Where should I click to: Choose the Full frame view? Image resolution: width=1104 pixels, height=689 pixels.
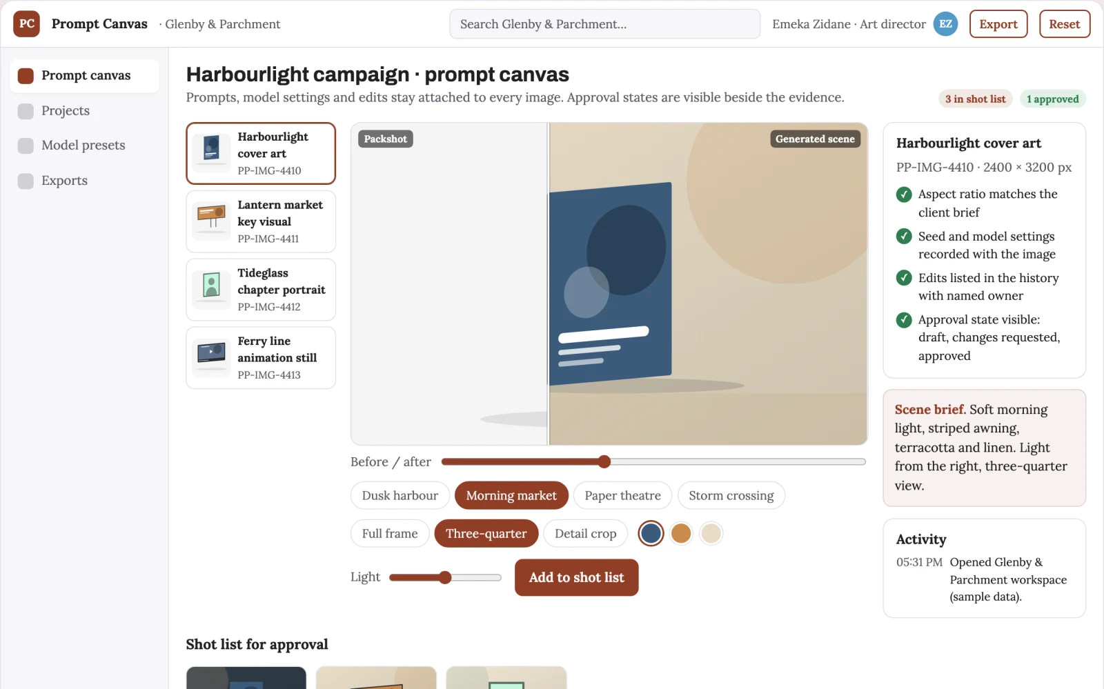point(390,533)
